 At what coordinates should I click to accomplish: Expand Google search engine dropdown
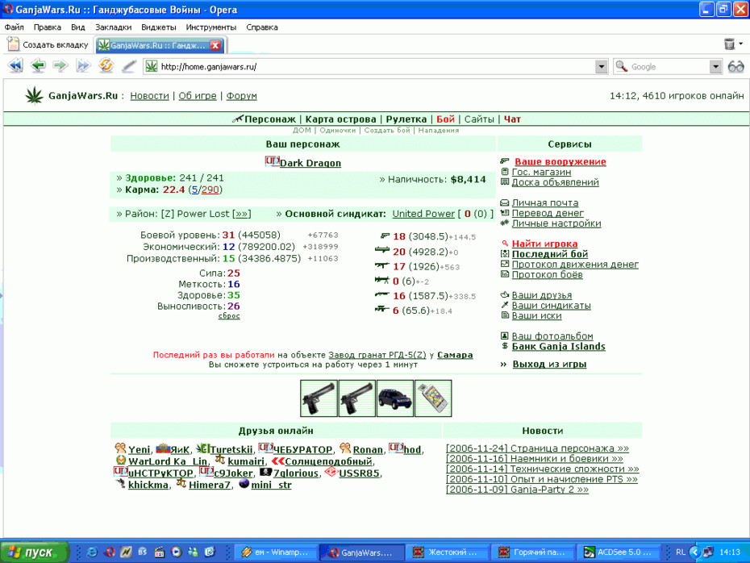[715, 66]
